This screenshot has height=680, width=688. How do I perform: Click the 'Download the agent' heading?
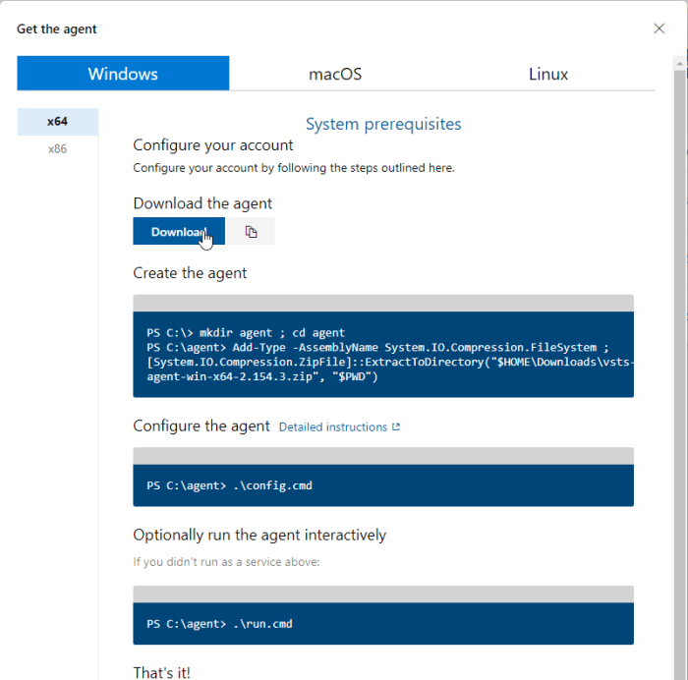point(202,203)
